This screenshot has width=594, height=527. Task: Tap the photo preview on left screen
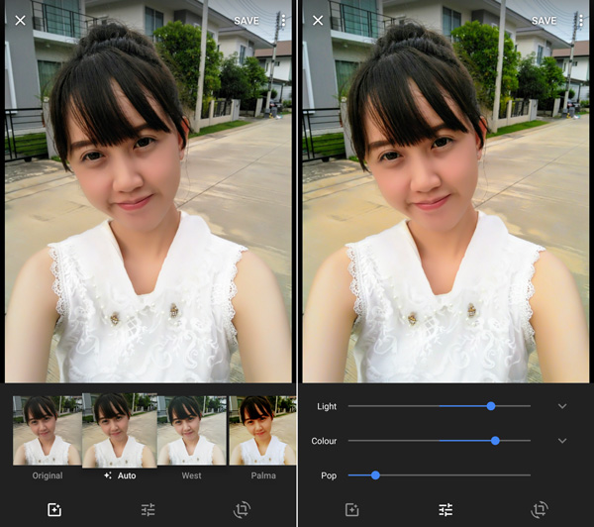[148, 191]
